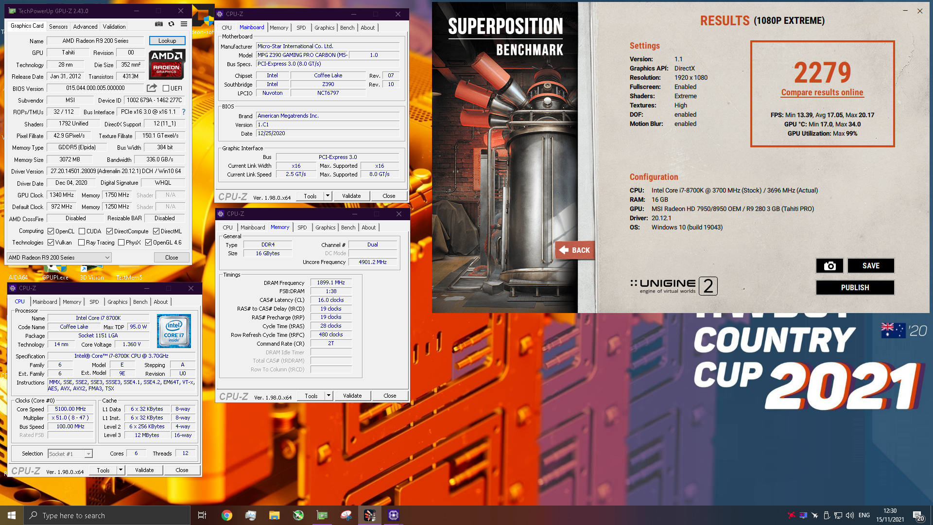Open the notification center icon

(918, 515)
